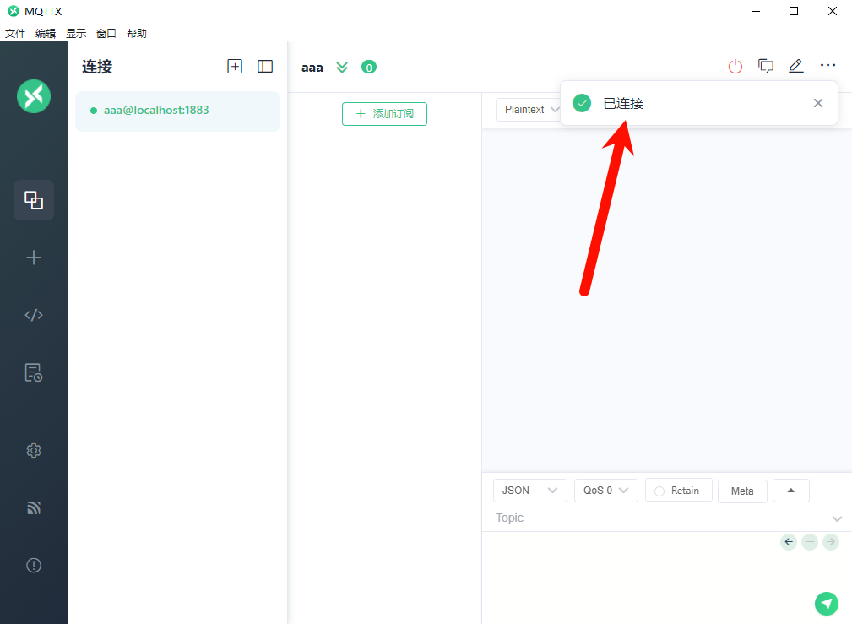Minimize the MQTTX window
This screenshot has height=624, width=852.
click(x=755, y=11)
